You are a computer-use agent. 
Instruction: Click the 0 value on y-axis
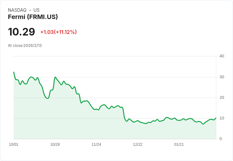221,139
